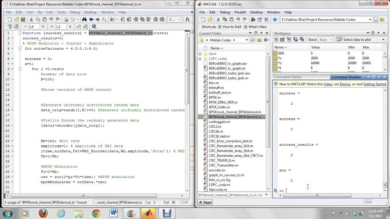This screenshot has width=390, height=219.
Task: Click in the editor increment field 1.0
Action: click(34, 27)
